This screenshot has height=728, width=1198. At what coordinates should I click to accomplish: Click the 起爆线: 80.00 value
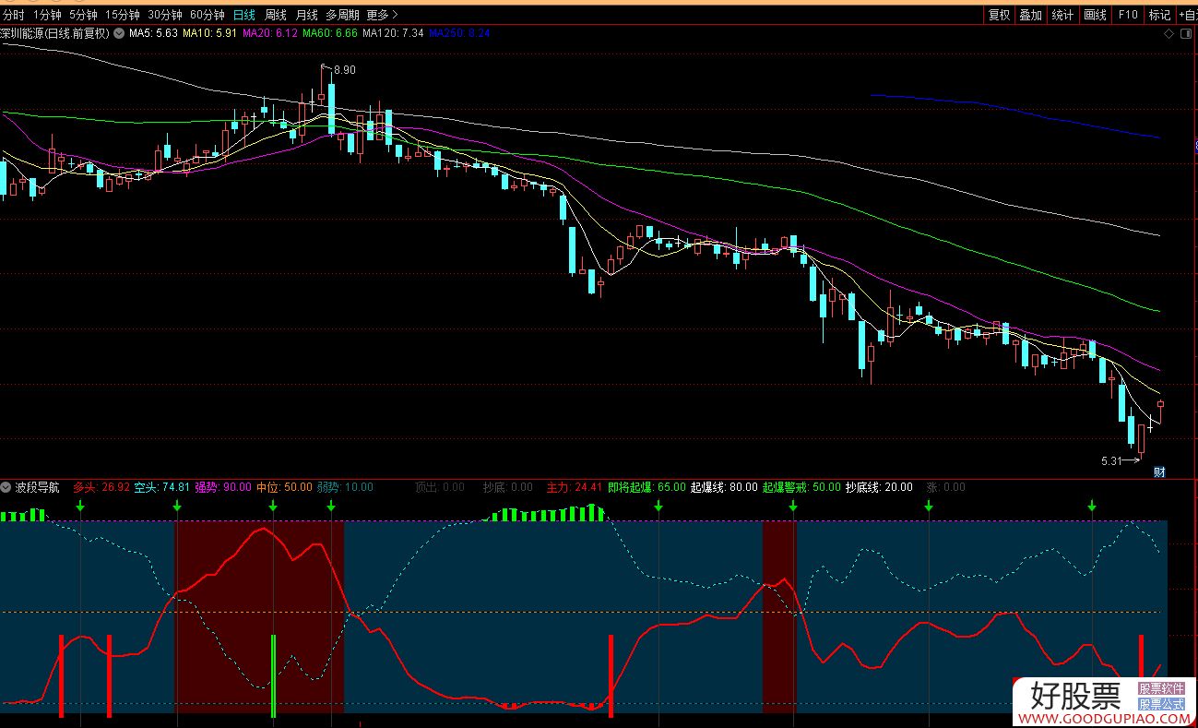724,487
